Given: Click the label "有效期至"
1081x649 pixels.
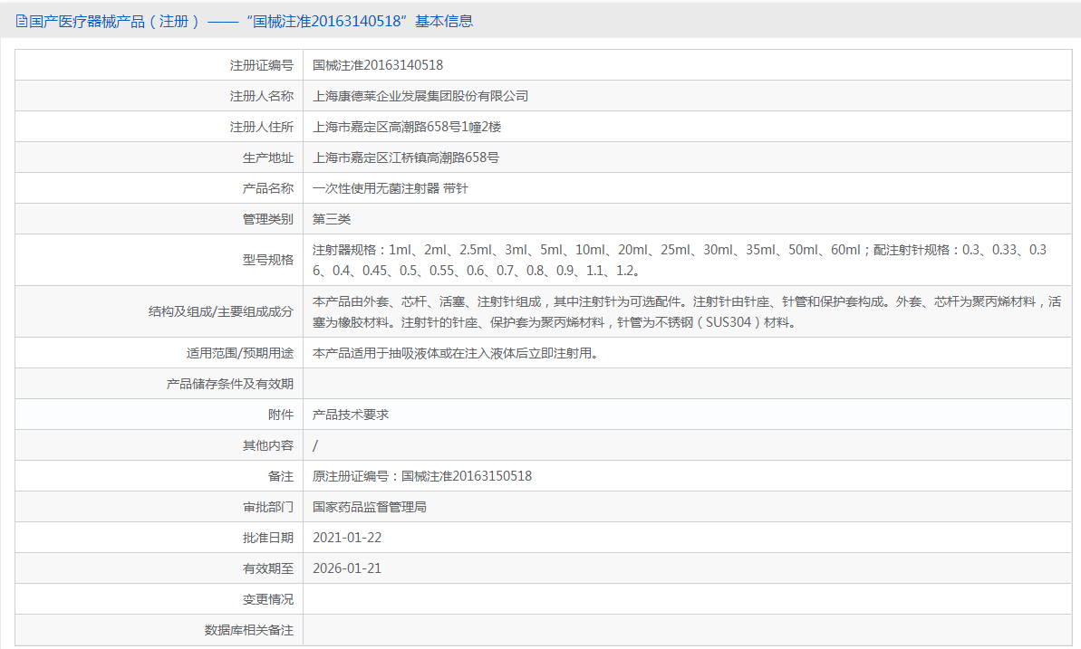Looking at the screenshot, I should point(267,568).
